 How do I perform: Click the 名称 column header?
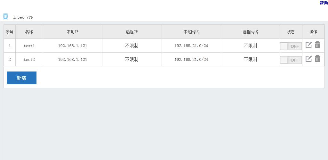click(29, 32)
